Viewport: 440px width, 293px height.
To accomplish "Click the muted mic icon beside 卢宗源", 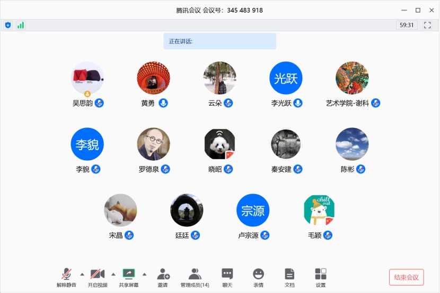I will coord(265,235).
